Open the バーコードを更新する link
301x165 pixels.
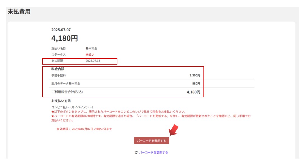point(153,152)
